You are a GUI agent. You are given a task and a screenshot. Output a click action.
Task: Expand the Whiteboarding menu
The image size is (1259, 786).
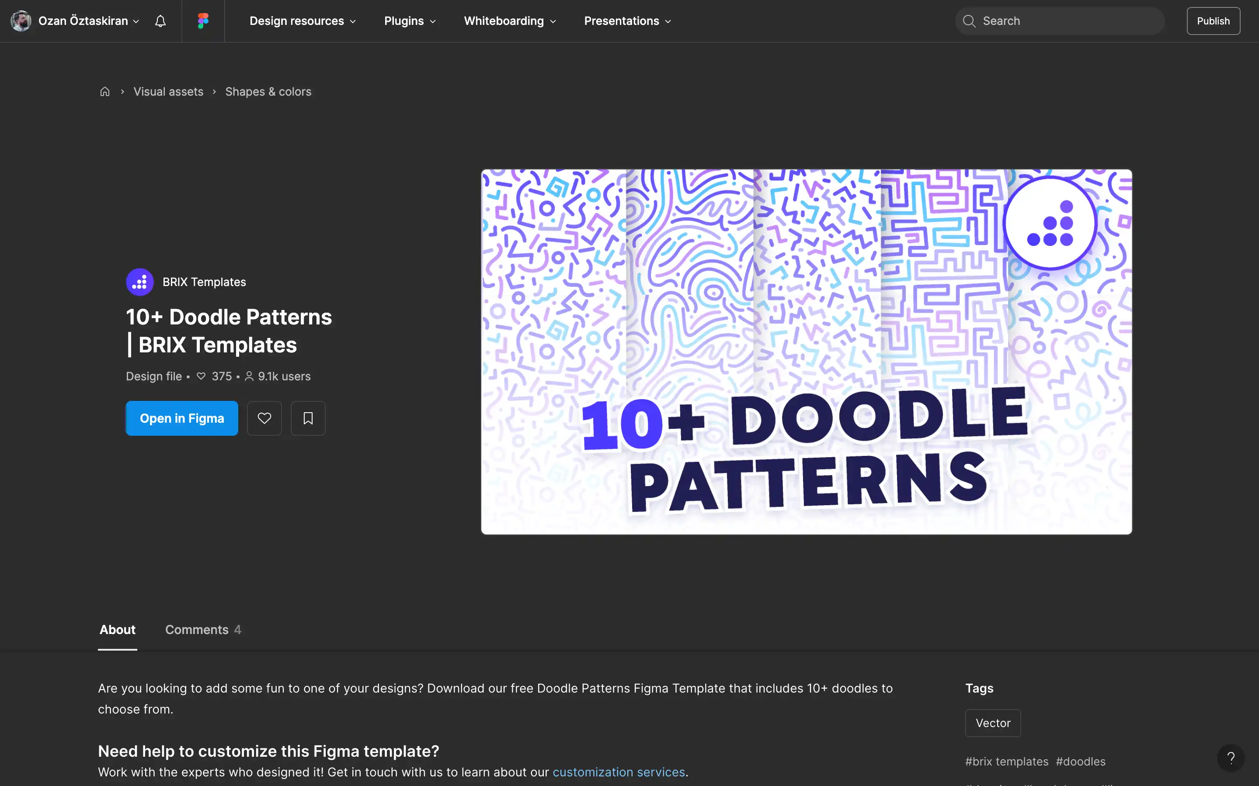point(510,21)
